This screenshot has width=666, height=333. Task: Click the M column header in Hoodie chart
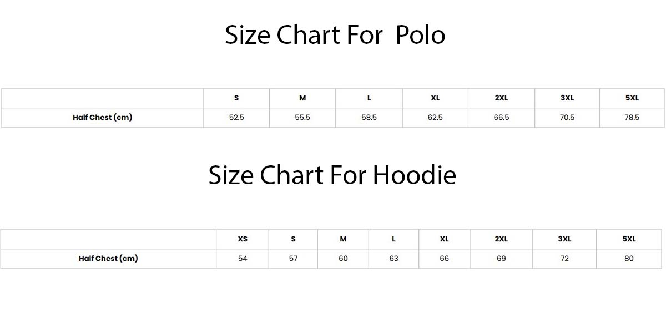(x=343, y=239)
